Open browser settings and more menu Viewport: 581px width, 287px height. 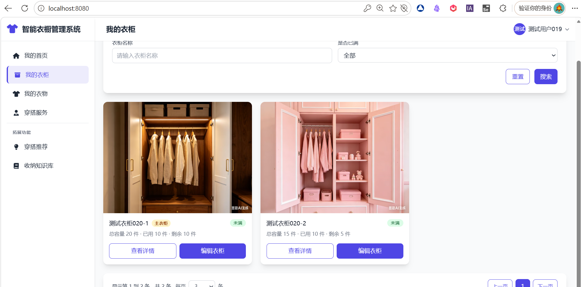(x=575, y=8)
